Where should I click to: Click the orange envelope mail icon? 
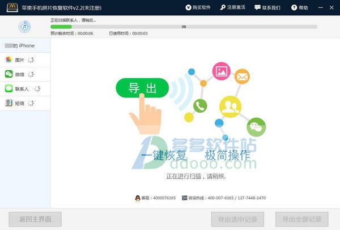point(242,76)
